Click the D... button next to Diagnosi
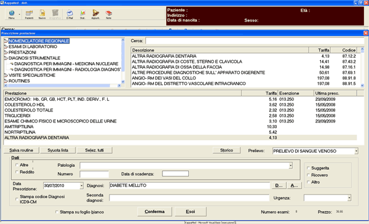369x224 pixels. pos(279,186)
